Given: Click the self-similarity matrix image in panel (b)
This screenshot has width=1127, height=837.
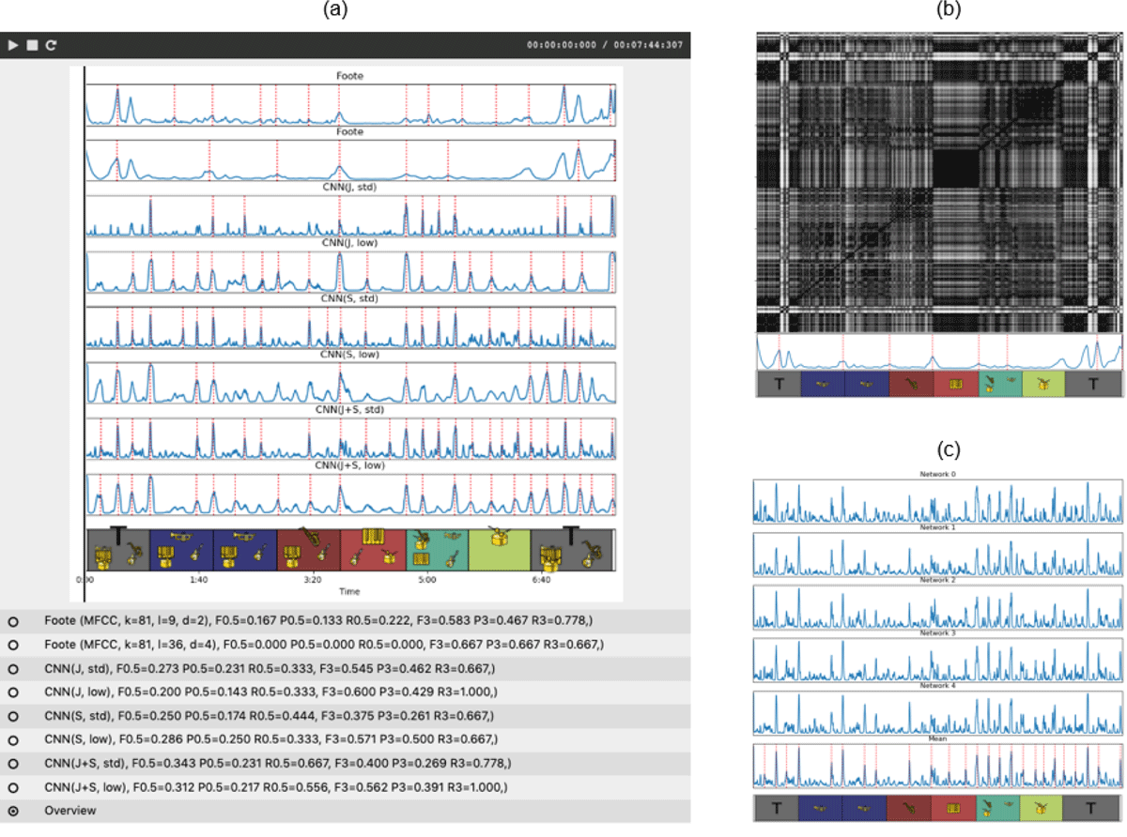Looking at the screenshot, I should [939, 182].
